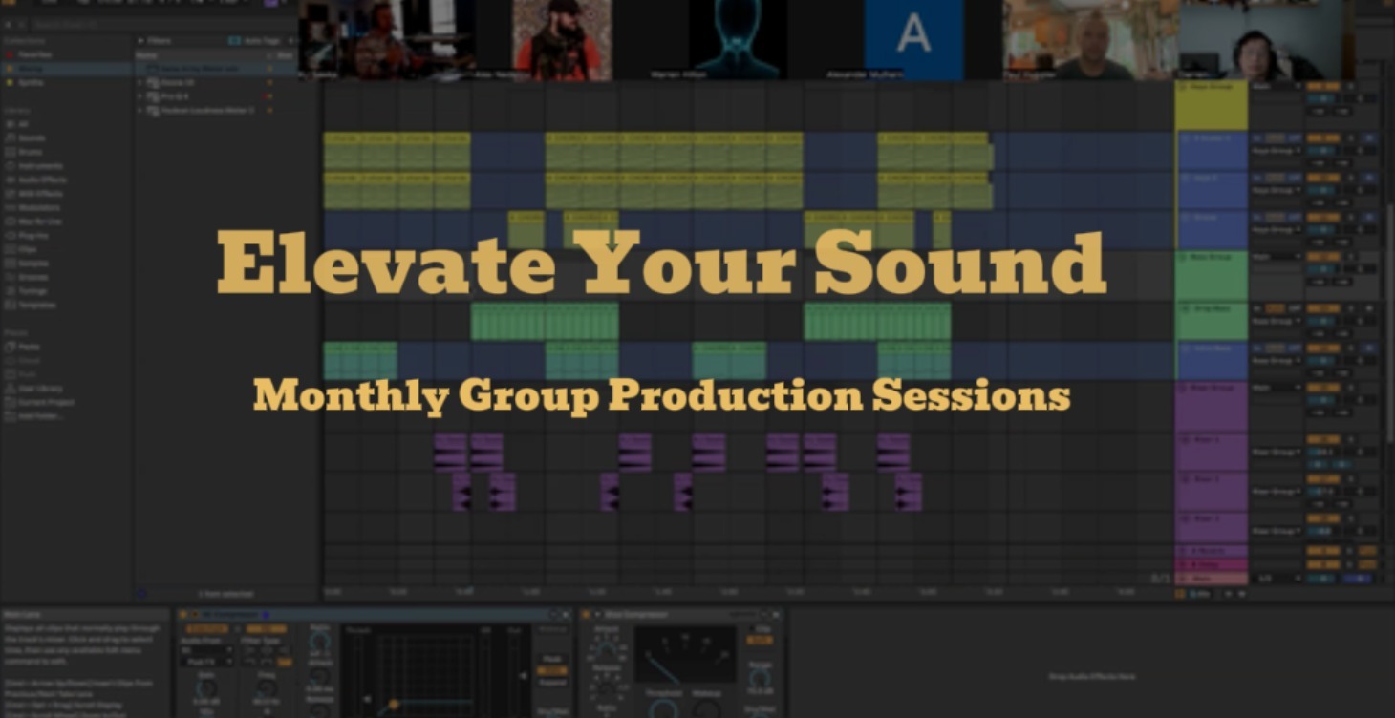Open MIDI Effects browser category
Image resolution: width=1395 pixels, height=718 pixels.
[39, 193]
